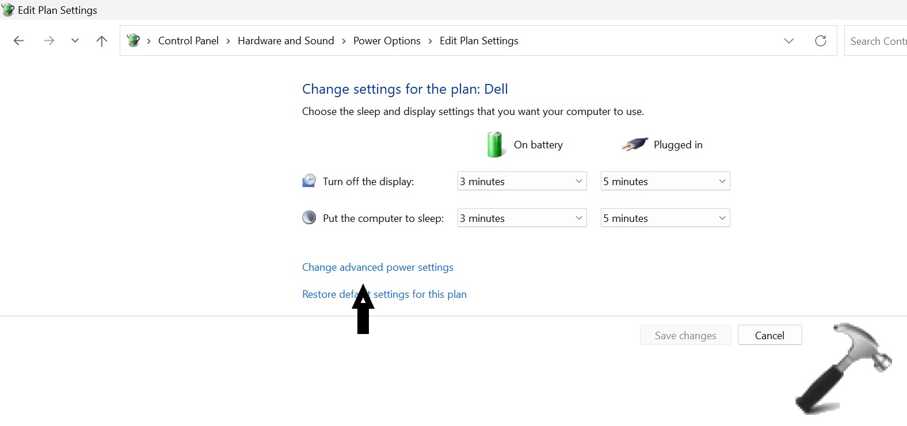Click the Turn off the display monitor icon
The width and height of the screenshot is (907, 426).
[309, 181]
